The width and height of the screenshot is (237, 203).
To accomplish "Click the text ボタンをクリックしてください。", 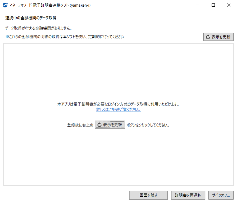I will (148, 125).
